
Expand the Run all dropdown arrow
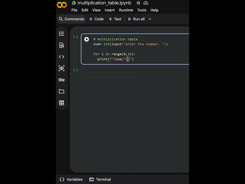(x=150, y=19)
